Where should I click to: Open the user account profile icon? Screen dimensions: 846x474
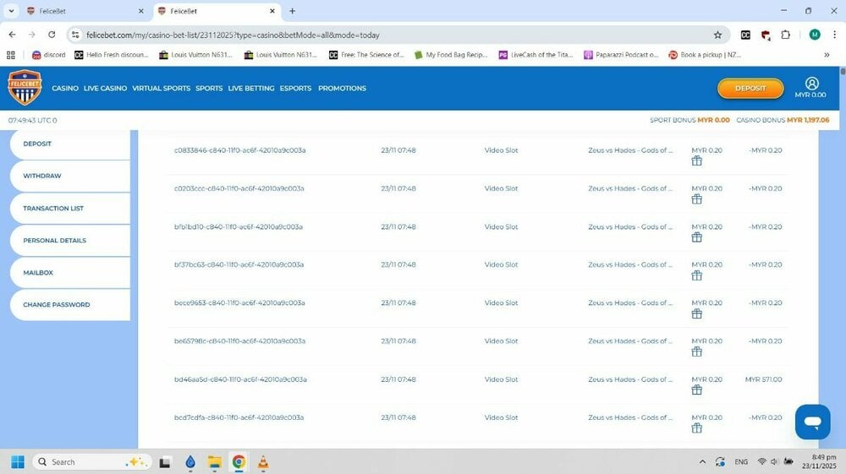coord(811,84)
